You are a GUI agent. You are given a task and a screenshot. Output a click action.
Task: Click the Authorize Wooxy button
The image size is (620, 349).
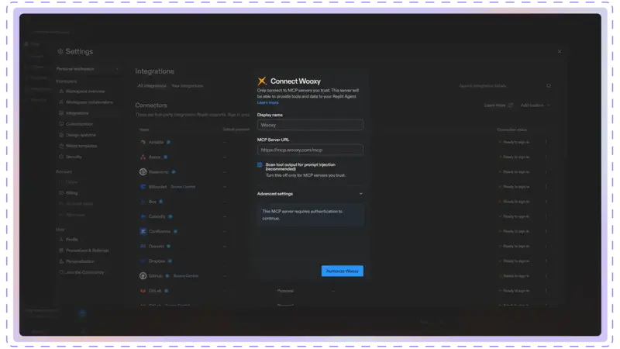click(x=343, y=271)
